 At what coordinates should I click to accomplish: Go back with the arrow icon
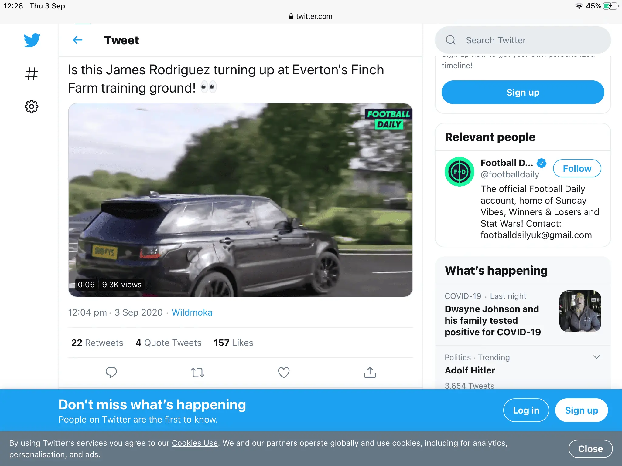pos(78,40)
